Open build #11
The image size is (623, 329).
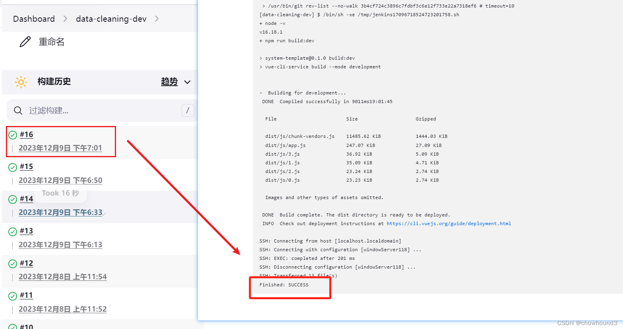pos(27,295)
